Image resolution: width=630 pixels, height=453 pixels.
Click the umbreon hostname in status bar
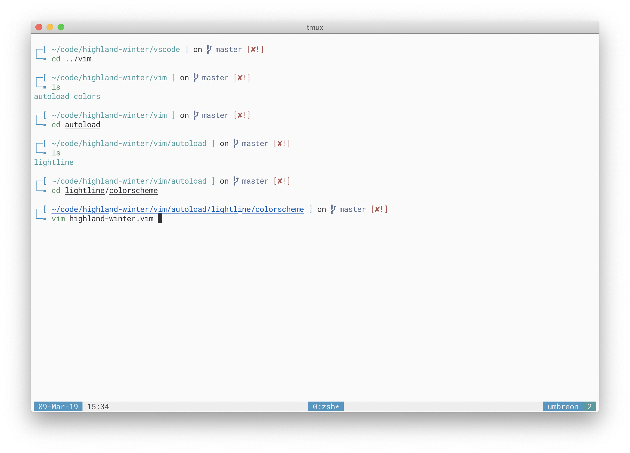[x=563, y=407]
